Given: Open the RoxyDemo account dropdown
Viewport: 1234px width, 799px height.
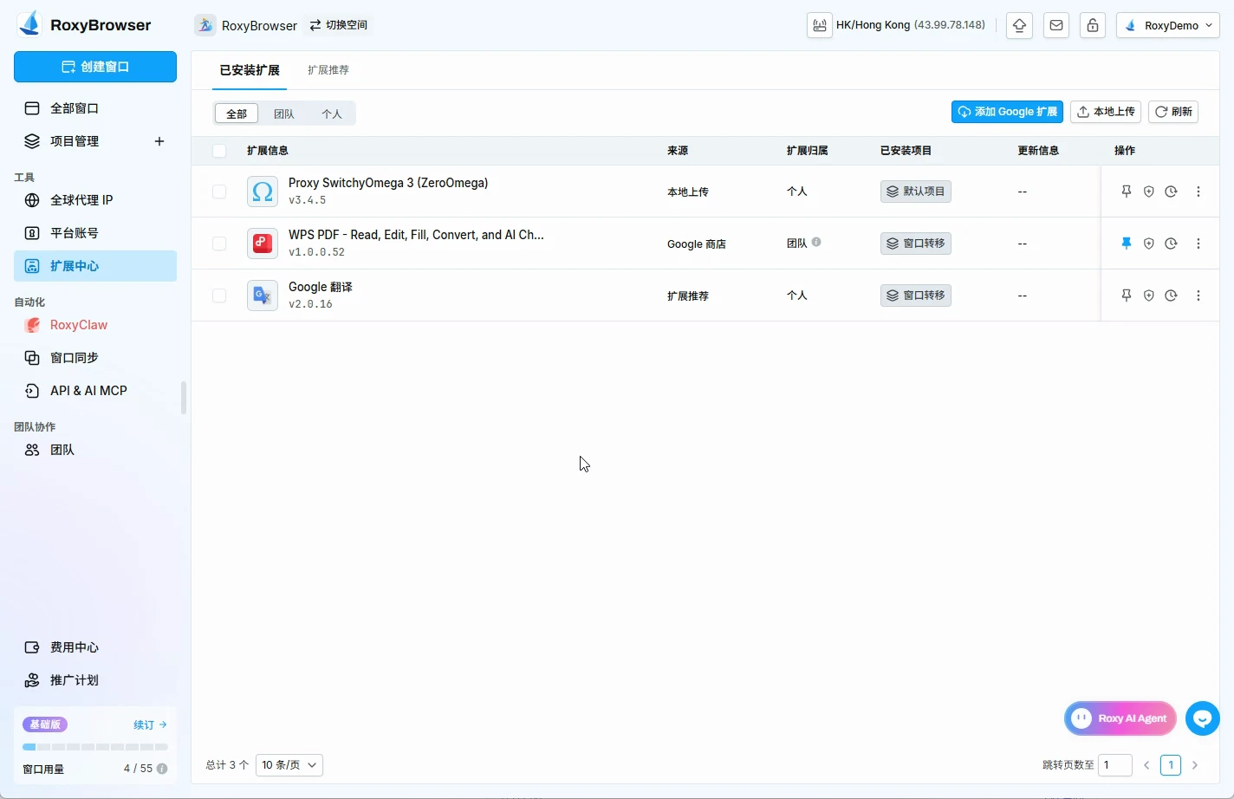Looking at the screenshot, I should pyautogui.click(x=1168, y=25).
